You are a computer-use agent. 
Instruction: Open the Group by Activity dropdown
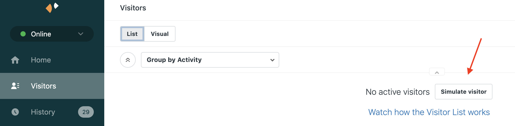point(210,60)
